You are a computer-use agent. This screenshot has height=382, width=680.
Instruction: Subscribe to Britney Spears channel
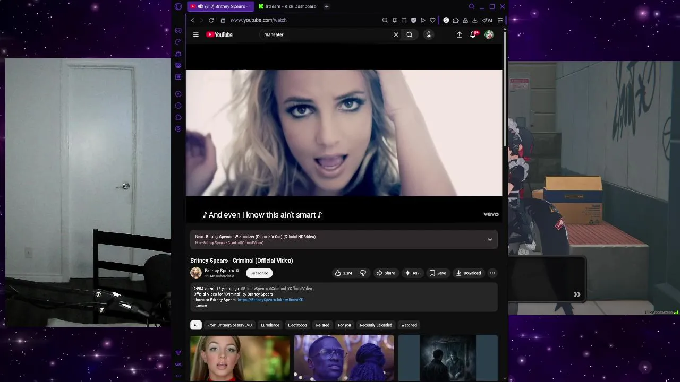point(259,273)
